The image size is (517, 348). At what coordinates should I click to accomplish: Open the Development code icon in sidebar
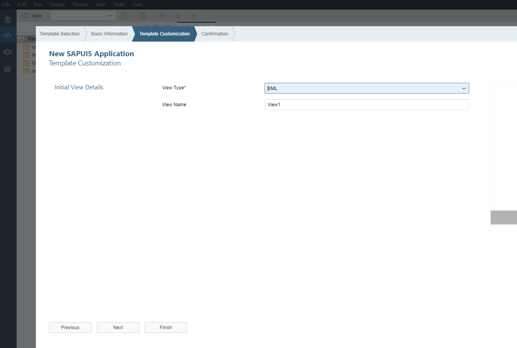[x=7, y=35]
